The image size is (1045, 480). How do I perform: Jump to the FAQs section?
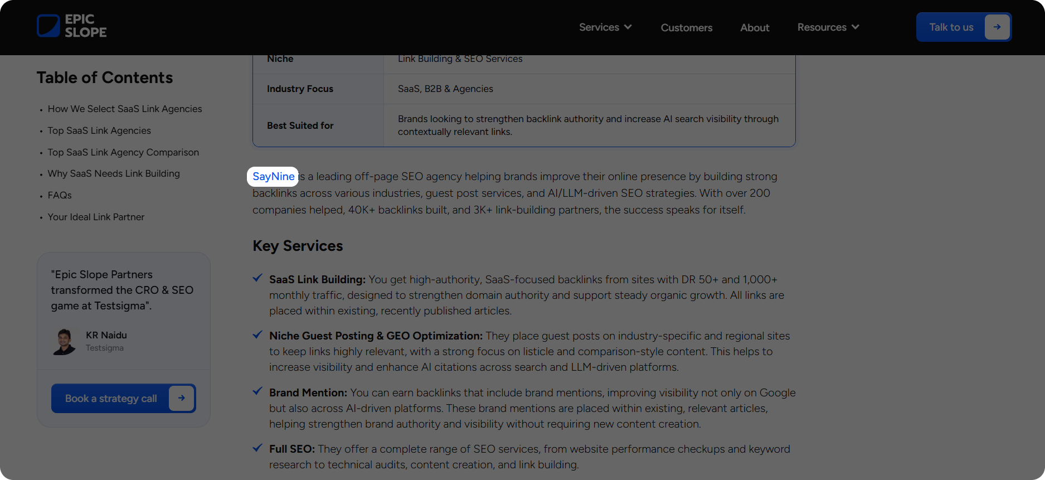point(60,195)
